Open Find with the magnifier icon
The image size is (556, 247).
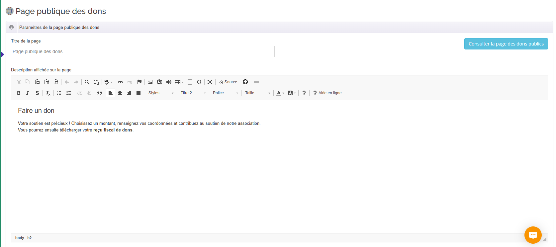coord(87,82)
